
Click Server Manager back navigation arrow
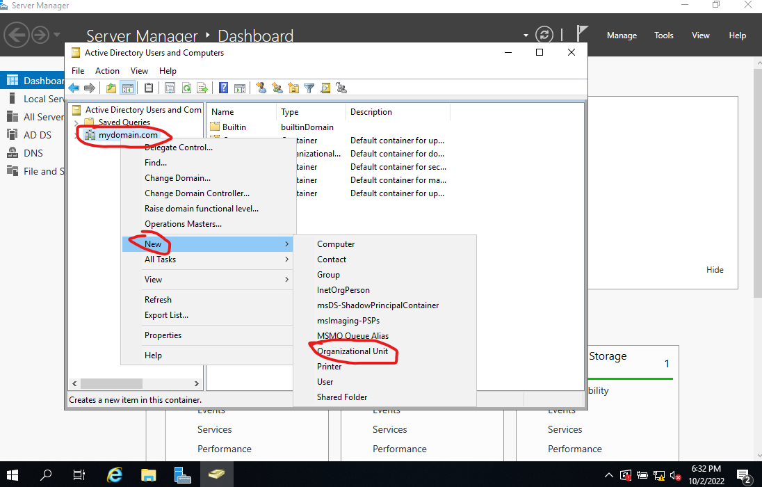pyautogui.click(x=17, y=35)
